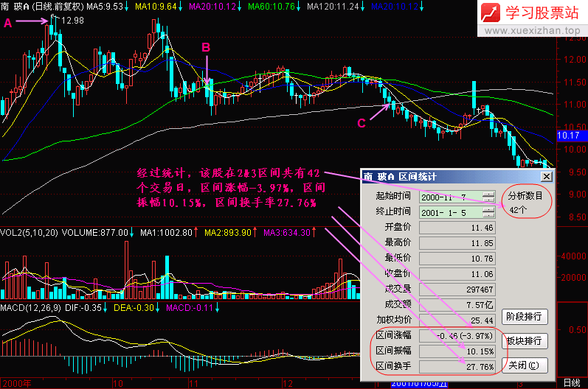The height and width of the screenshot is (389, 588).
Task: Decrease the 起始时间 date with the down spinner
Action: 488,199
